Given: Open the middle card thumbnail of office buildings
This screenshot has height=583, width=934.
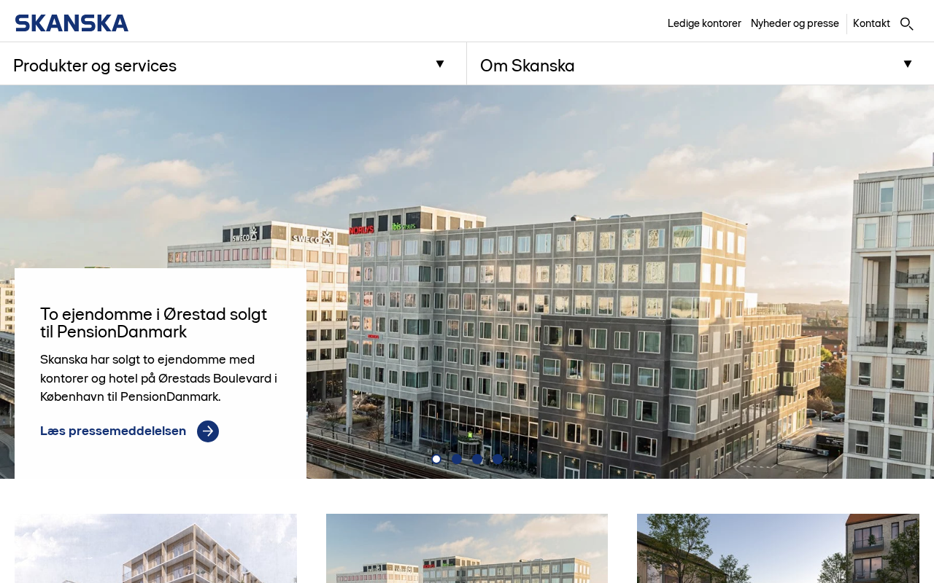Looking at the screenshot, I should point(467,548).
